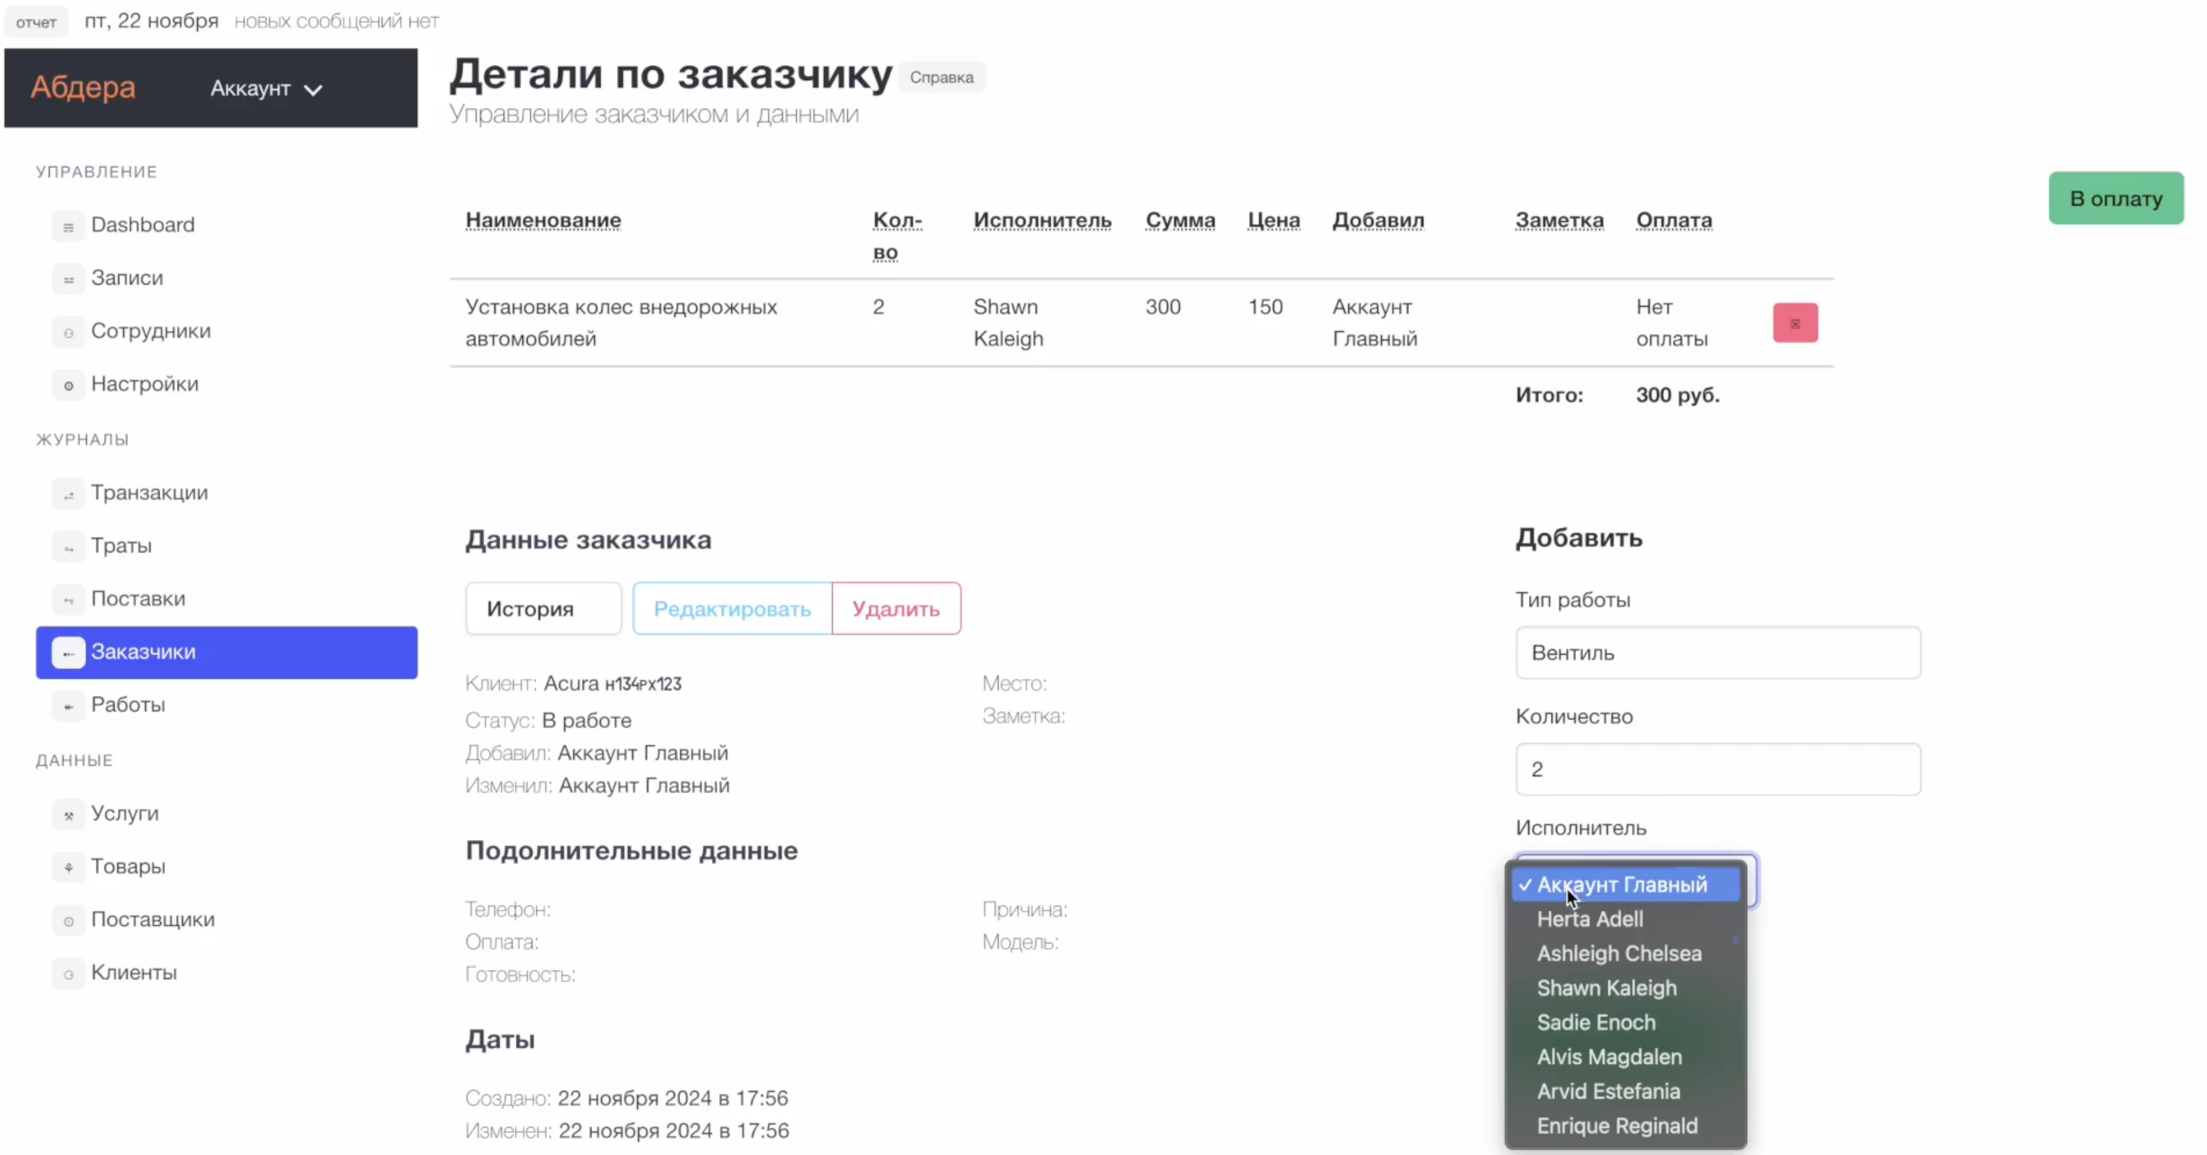The height and width of the screenshot is (1155, 2207).
Task: Click the Абдера logo link
Action: (83, 87)
